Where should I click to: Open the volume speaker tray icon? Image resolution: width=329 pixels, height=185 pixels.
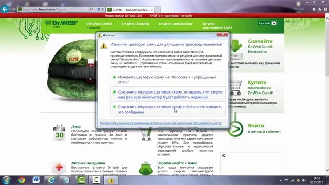pos(304,180)
